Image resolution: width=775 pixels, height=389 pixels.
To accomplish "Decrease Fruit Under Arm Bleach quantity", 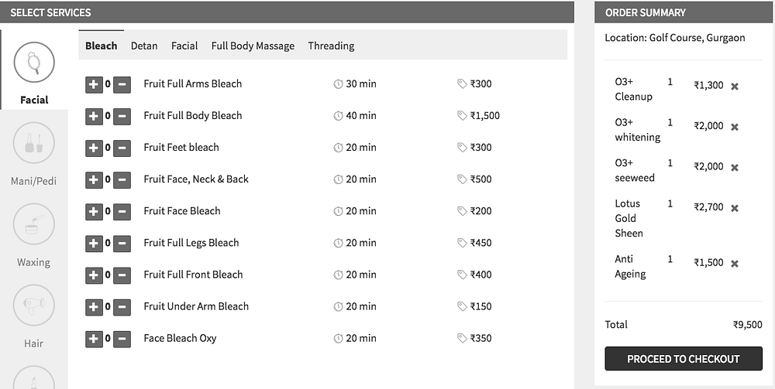I will pos(122,307).
